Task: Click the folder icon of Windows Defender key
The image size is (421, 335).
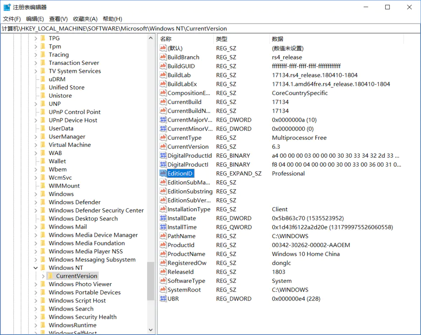Action: 43,202
